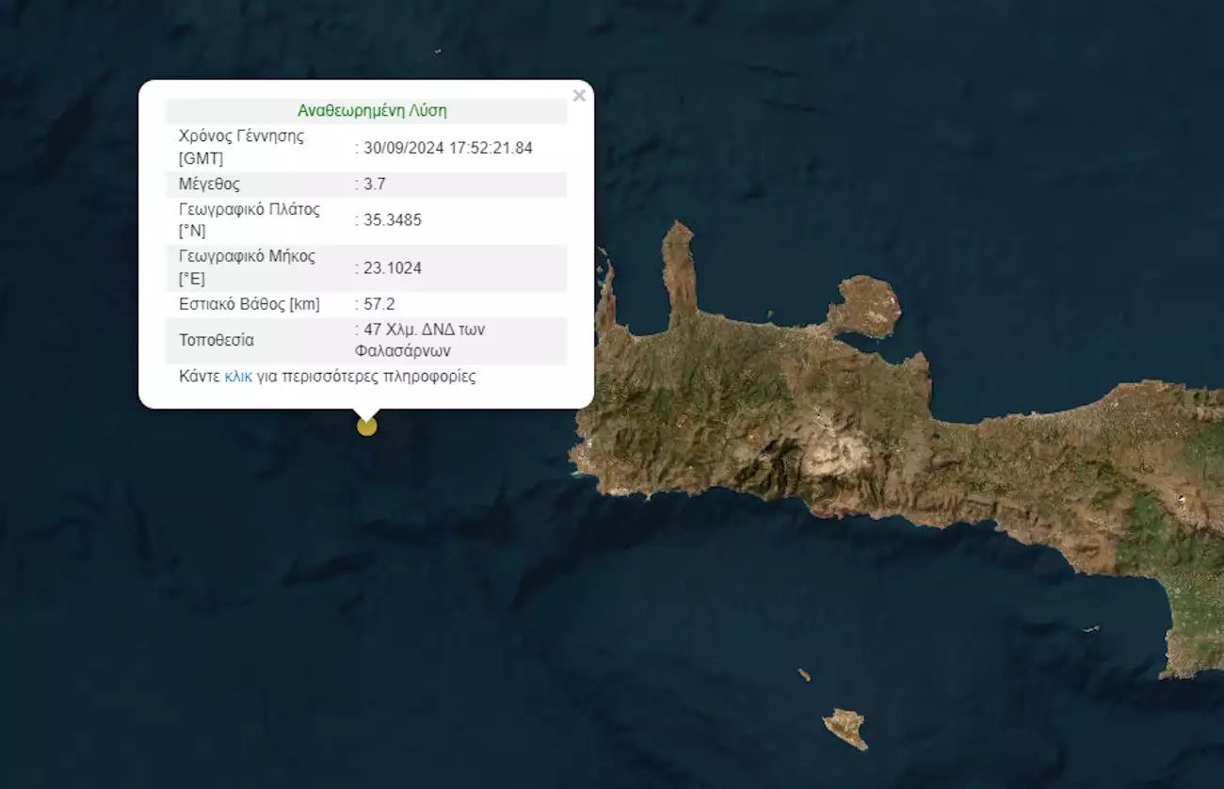The height and width of the screenshot is (789, 1224).
Task: Click the 'Χρόνος Γέννησης [GMT]' label
Action: (241, 147)
